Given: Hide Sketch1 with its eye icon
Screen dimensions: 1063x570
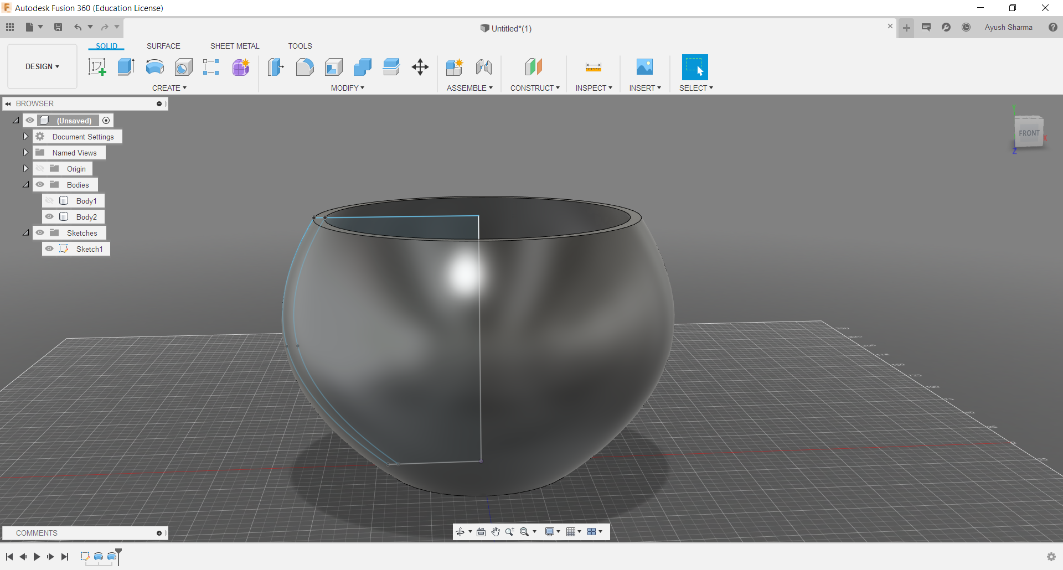Looking at the screenshot, I should [49, 249].
